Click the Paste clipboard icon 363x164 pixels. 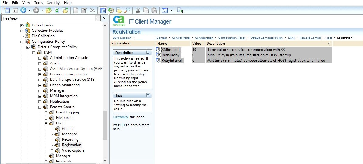[x=154, y=11]
